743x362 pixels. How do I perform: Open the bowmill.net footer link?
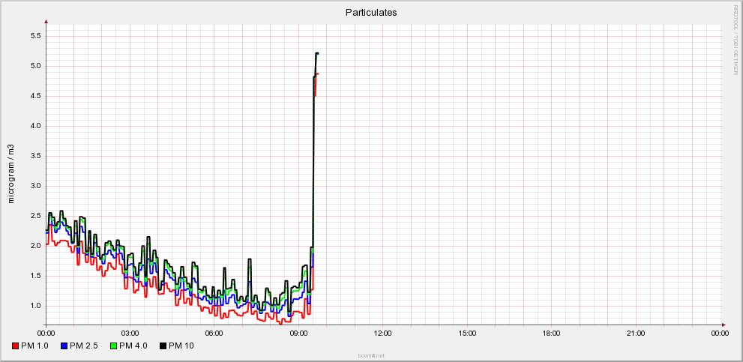pyautogui.click(x=371, y=355)
